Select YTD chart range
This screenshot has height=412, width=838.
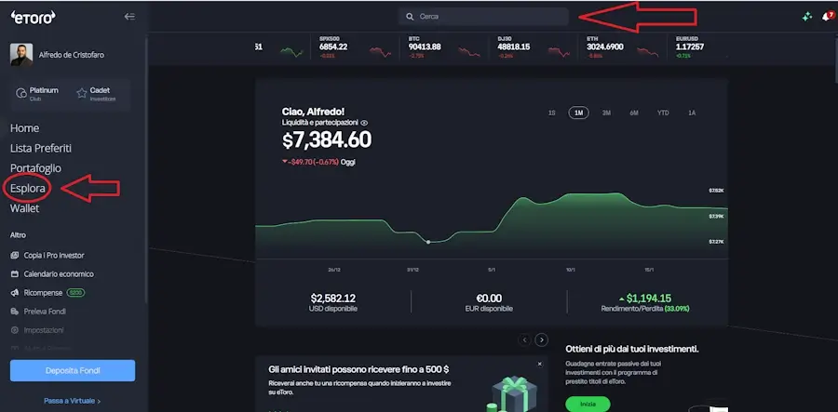coord(663,113)
